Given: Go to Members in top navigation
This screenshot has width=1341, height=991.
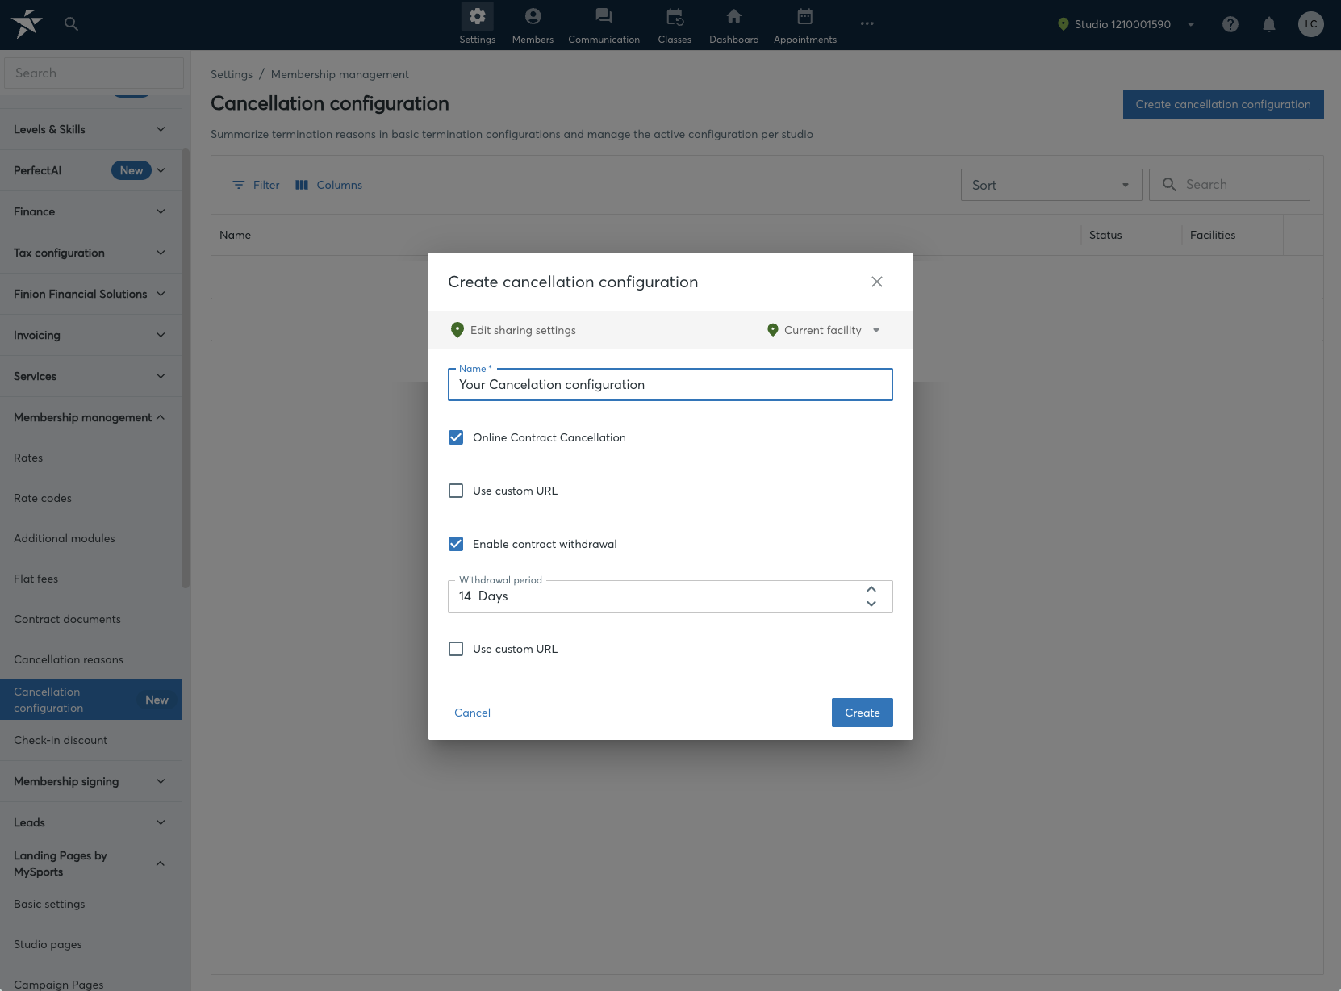Looking at the screenshot, I should click(x=533, y=24).
